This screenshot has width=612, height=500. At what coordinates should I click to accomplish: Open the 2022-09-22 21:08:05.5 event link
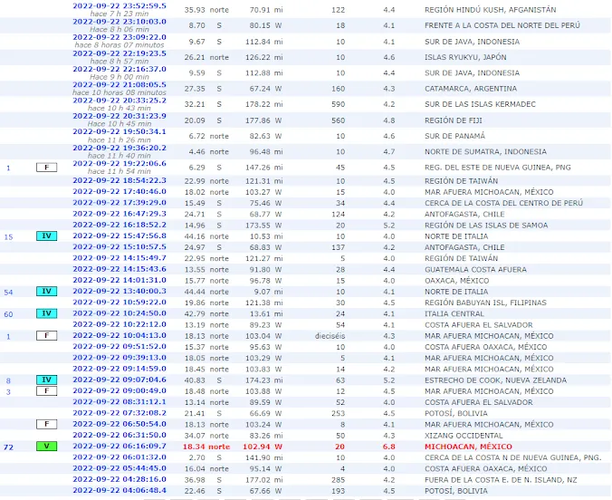point(120,85)
